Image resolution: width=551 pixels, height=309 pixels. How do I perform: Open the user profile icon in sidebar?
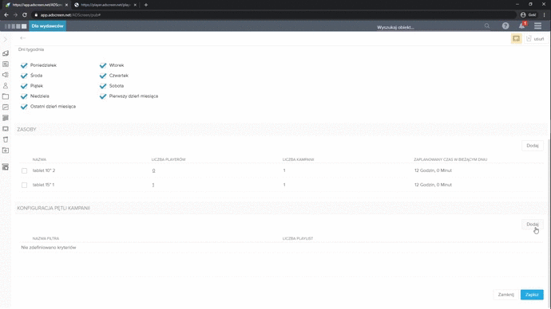point(6,85)
